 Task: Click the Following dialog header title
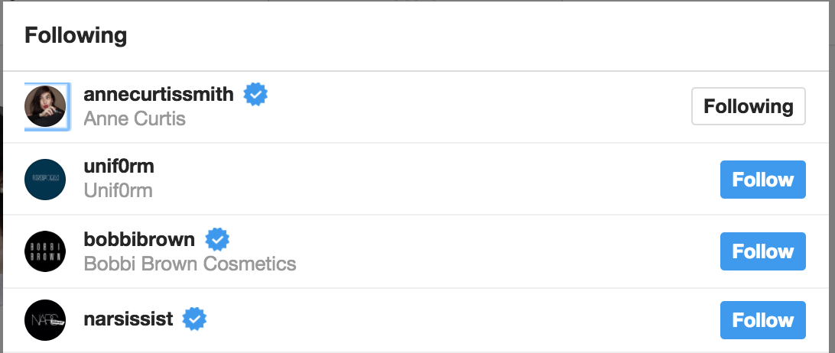pos(75,35)
